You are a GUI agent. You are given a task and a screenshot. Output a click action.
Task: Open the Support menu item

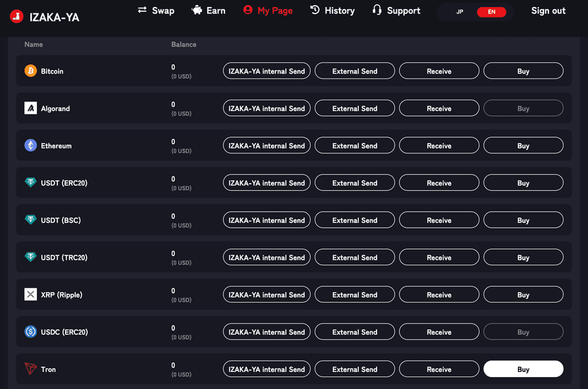396,11
